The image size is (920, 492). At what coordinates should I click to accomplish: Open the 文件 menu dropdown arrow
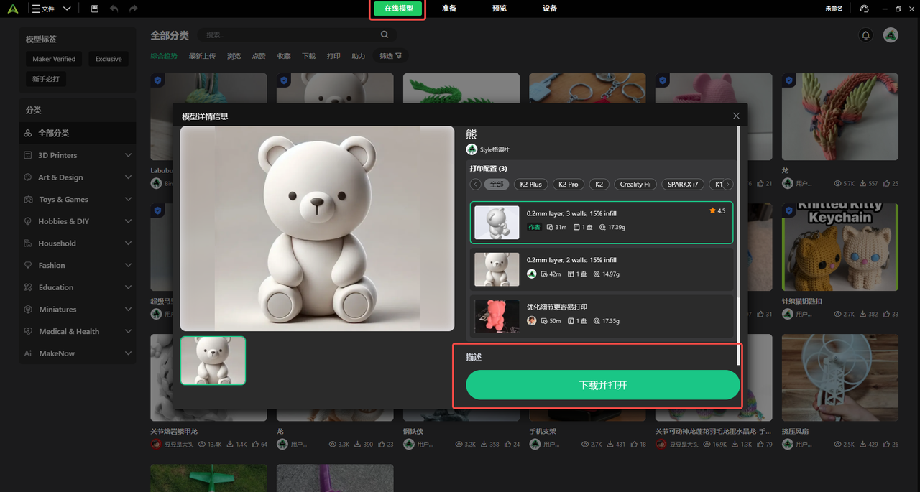(x=67, y=9)
